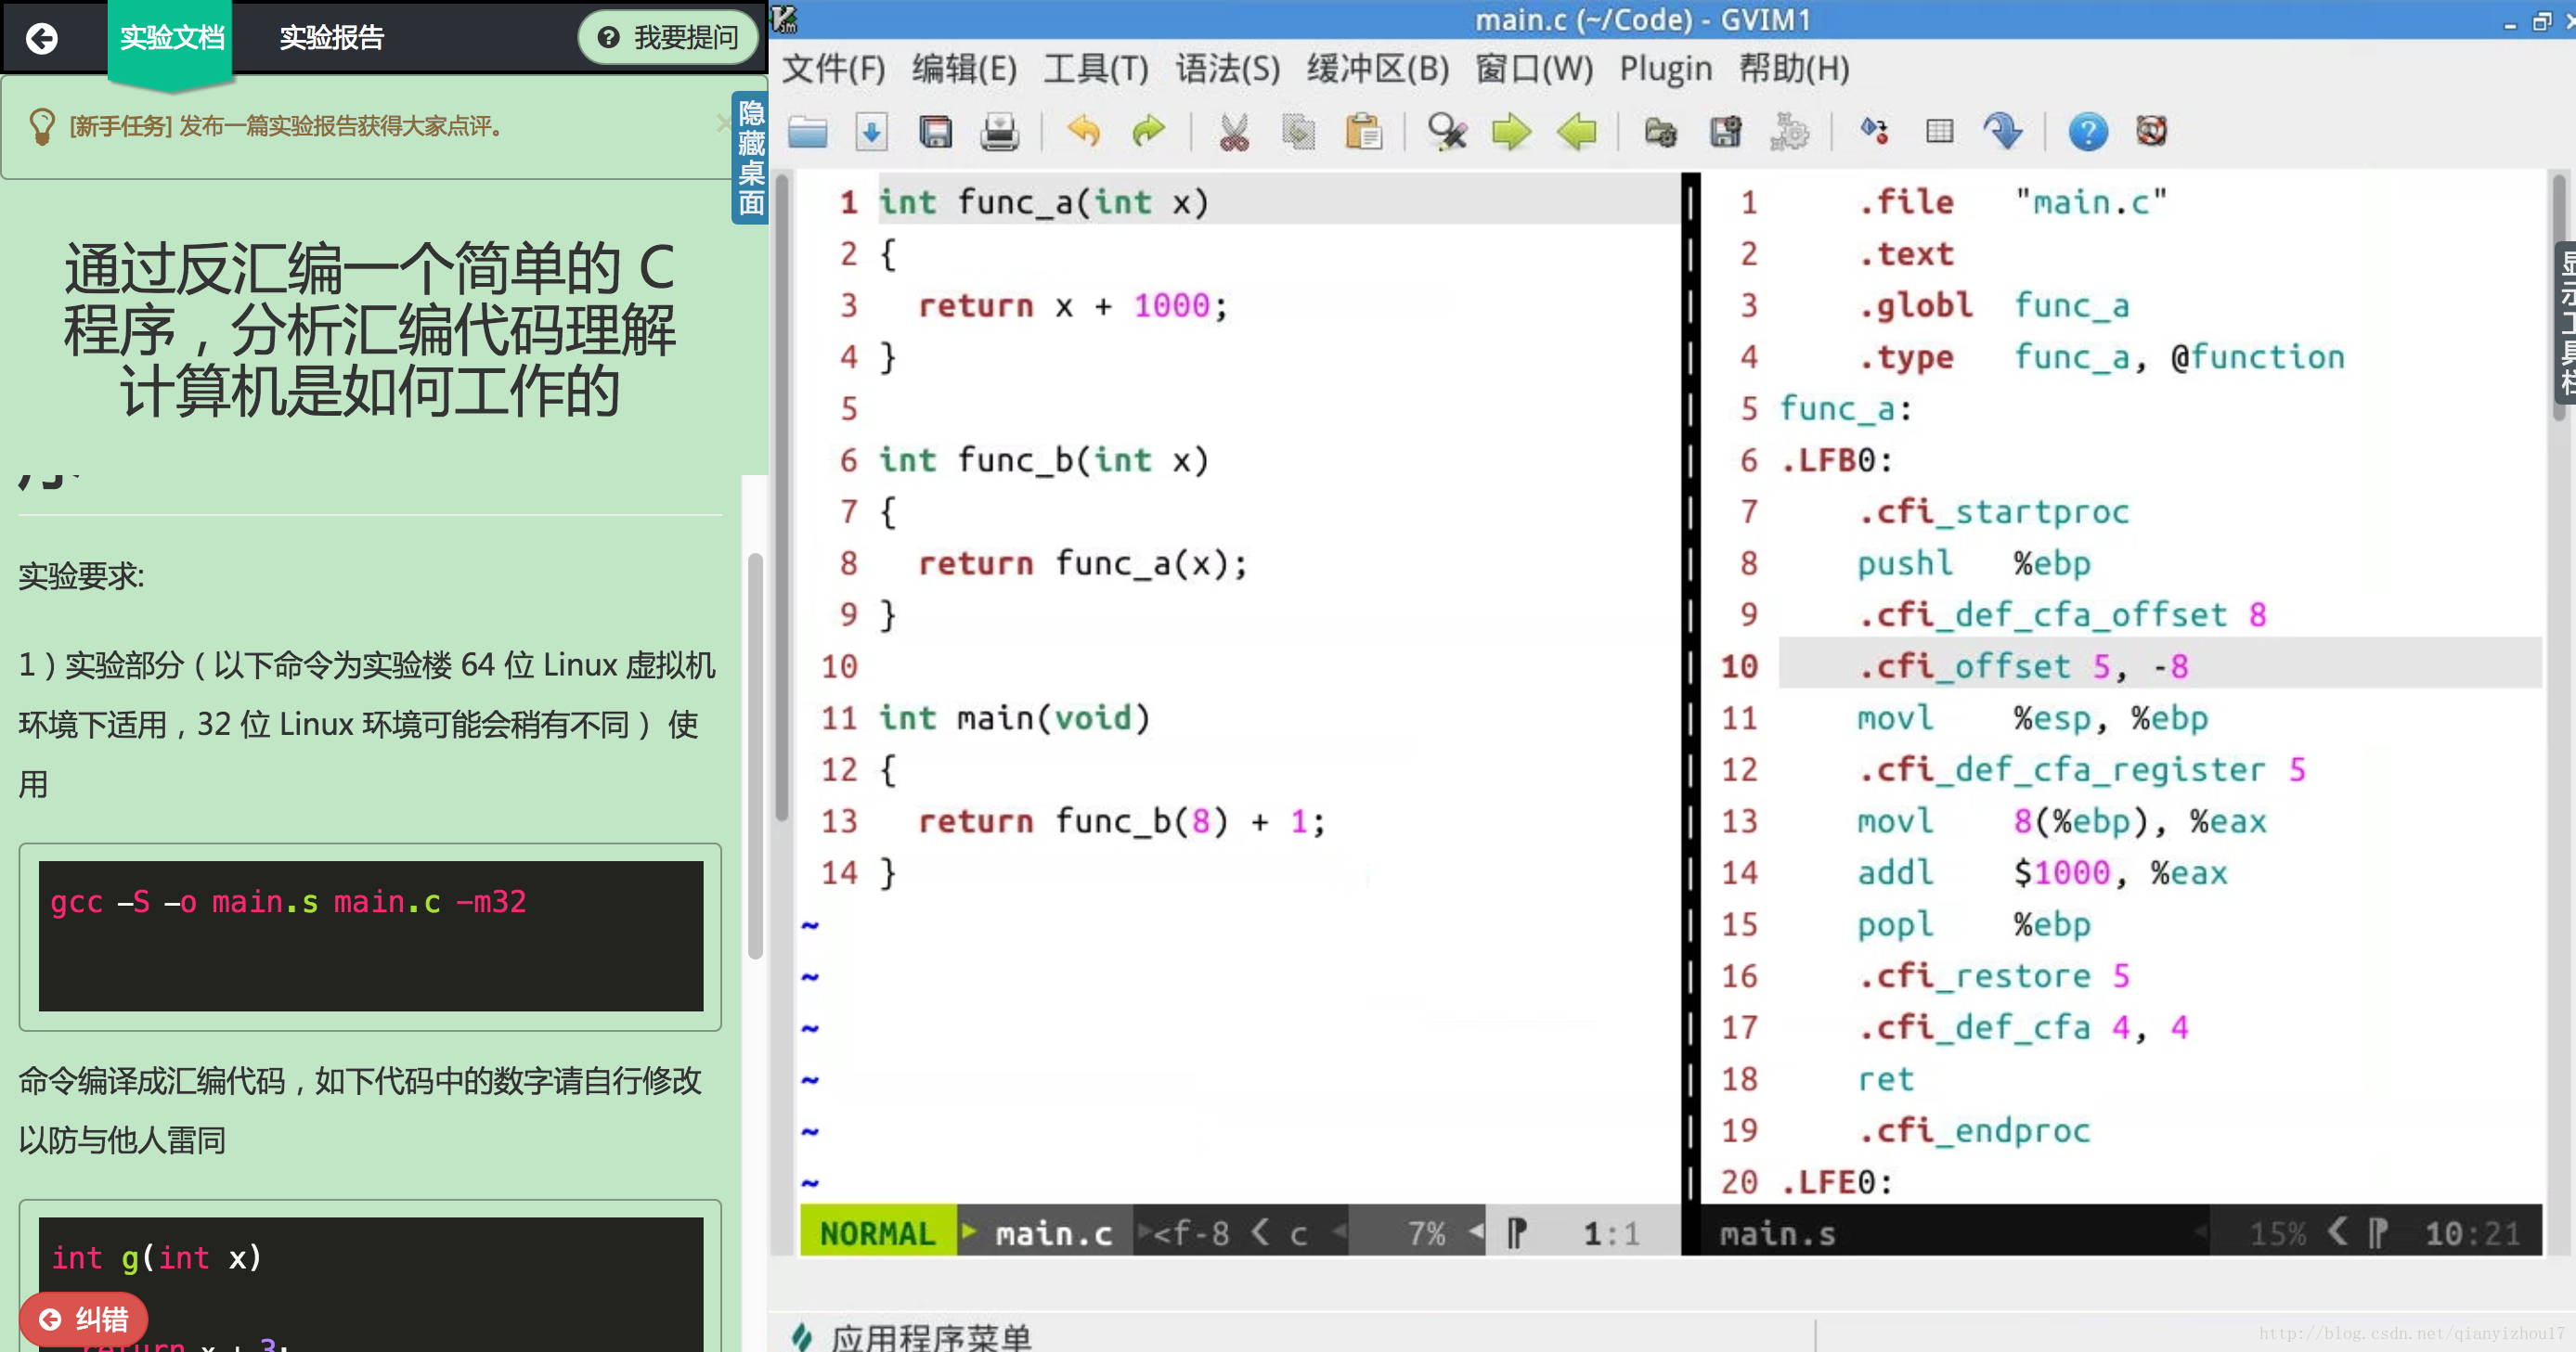The height and width of the screenshot is (1352, 2576).
Task: Click 'pushl %ebp' line in main.s
Action: point(1973,563)
